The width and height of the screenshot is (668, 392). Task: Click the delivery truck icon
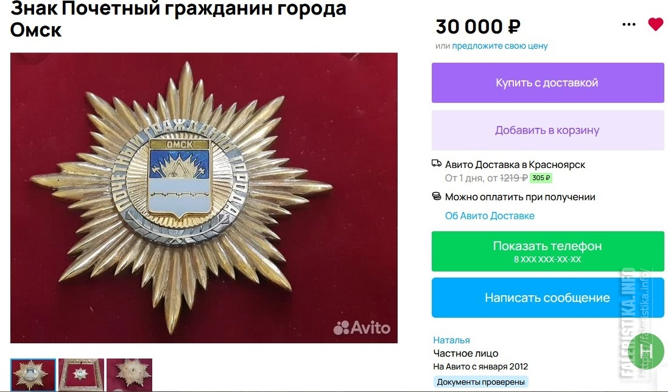pos(436,164)
